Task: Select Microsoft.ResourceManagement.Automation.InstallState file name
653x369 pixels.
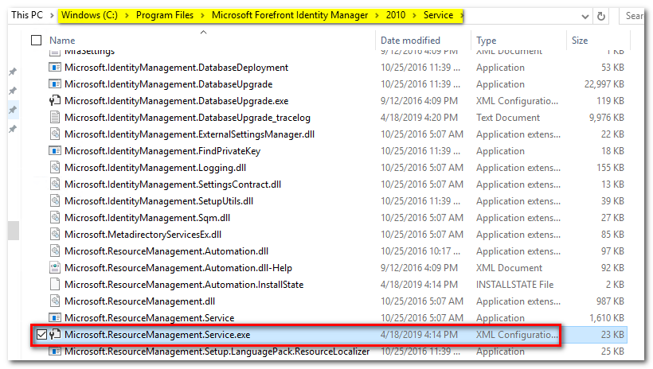Action: [x=184, y=285]
